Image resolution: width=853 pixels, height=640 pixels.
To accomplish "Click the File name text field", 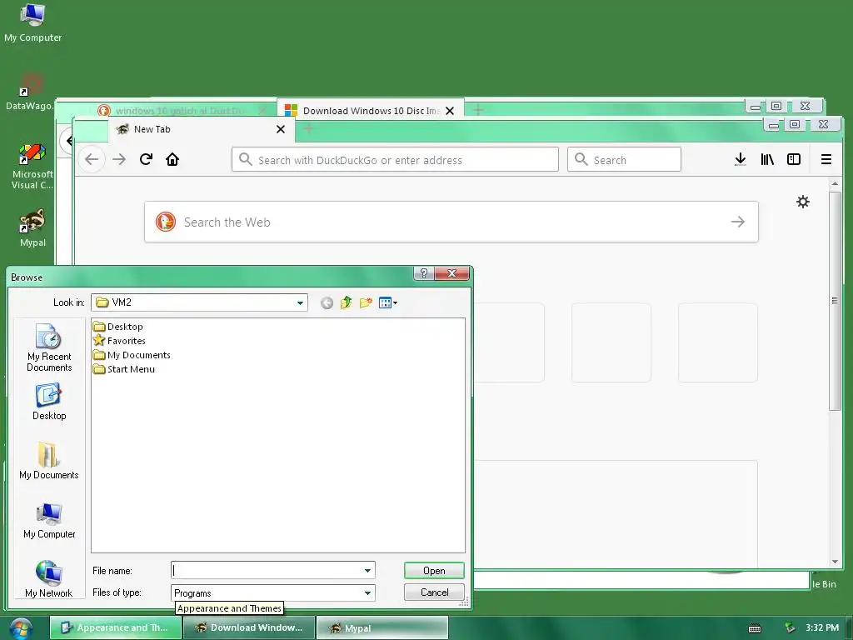I will [x=267, y=570].
